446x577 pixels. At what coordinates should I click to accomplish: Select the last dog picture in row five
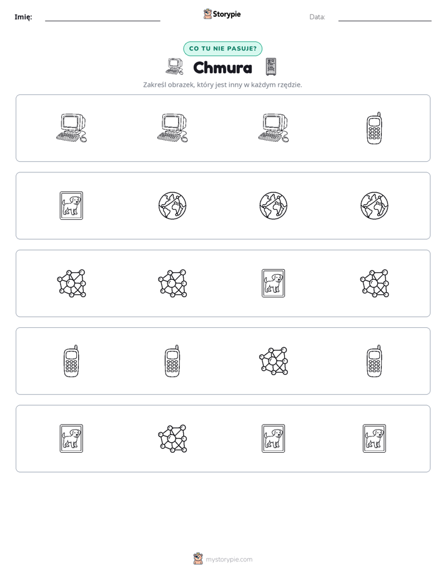coord(374,438)
